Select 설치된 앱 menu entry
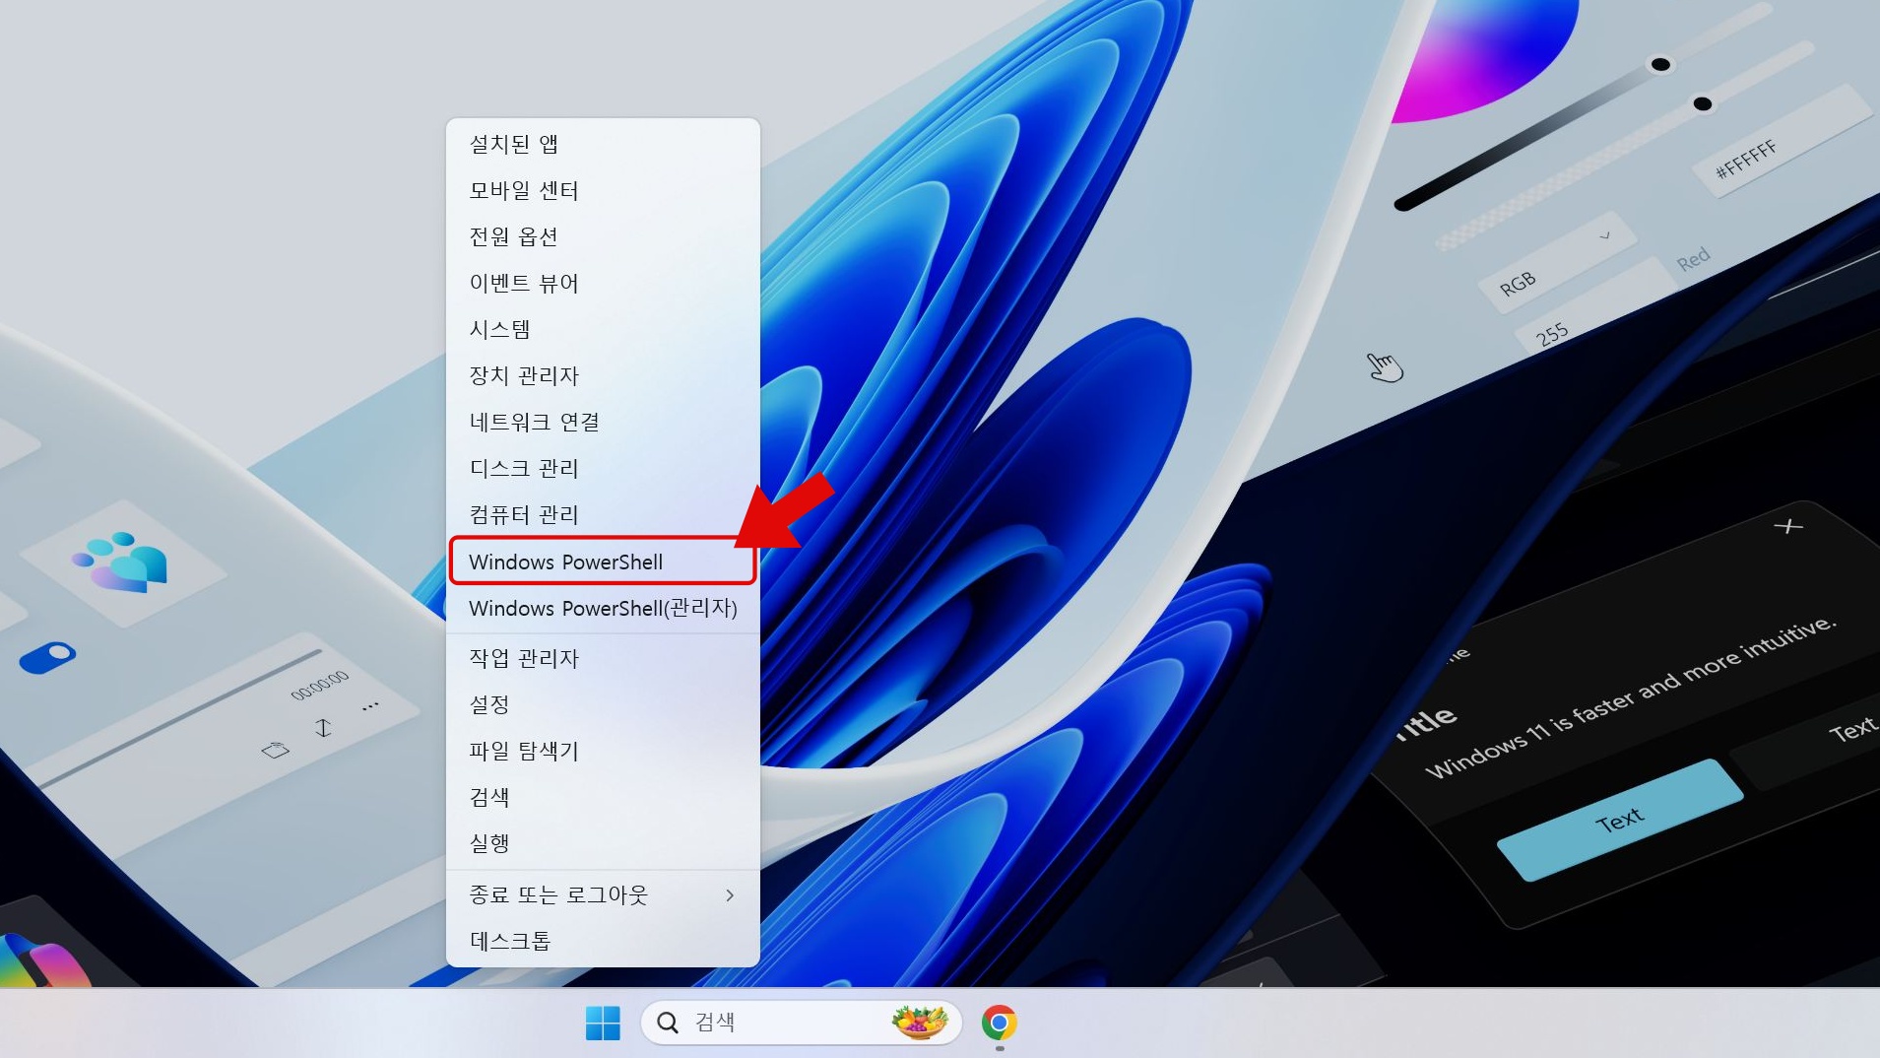Image resolution: width=1880 pixels, height=1058 pixels. 516,143
